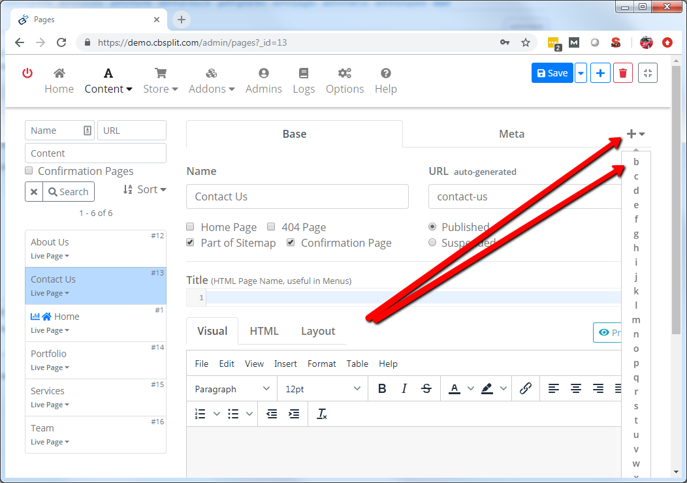The width and height of the screenshot is (687, 483).
Task: Bookmark page with star icon
Action: click(525, 42)
